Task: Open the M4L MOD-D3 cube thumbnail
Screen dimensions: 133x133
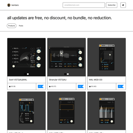Action: point(106,57)
